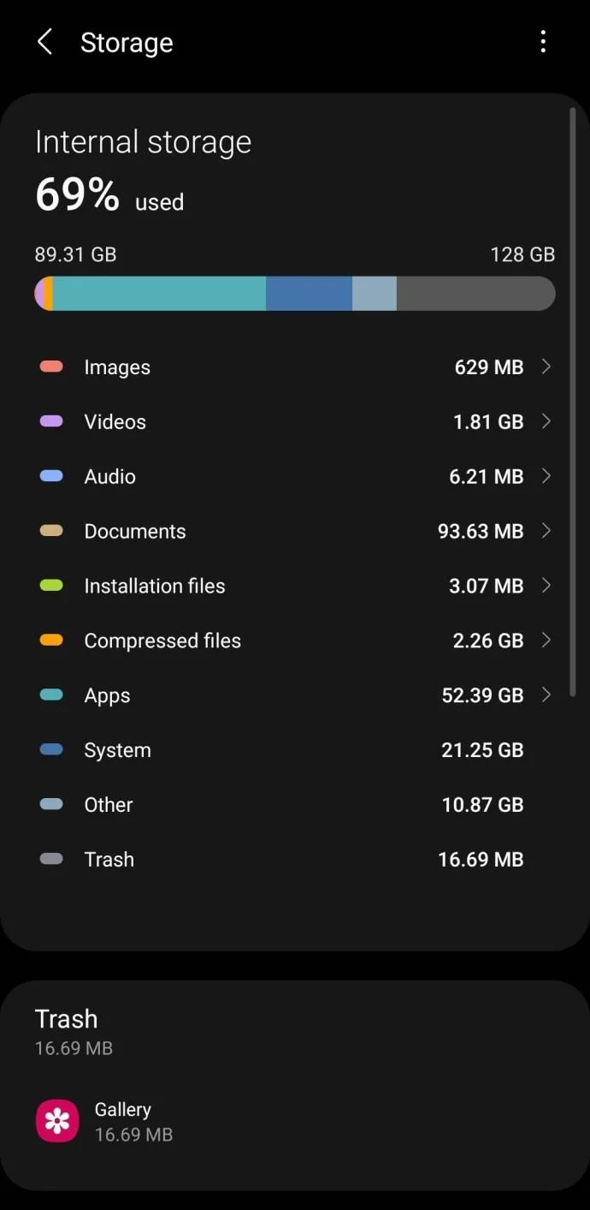Select the Audio category icon

[50, 476]
